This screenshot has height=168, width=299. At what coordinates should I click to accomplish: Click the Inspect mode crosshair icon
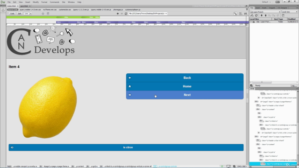[43, 14]
